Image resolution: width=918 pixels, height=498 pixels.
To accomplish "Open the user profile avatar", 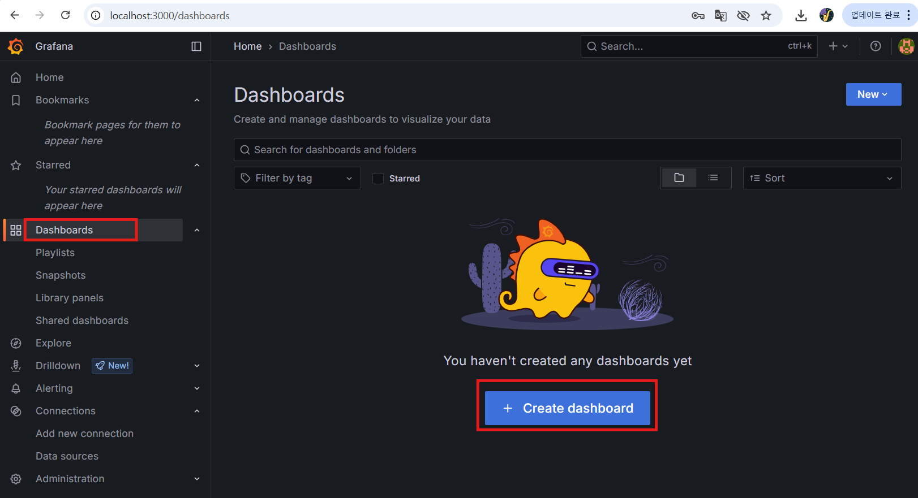I will pyautogui.click(x=906, y=46).
